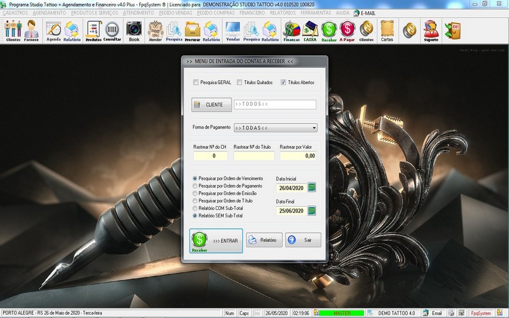Click the Relatório icon next to Procurar
This screenshot has height=318, width=509.
[211, 31]
